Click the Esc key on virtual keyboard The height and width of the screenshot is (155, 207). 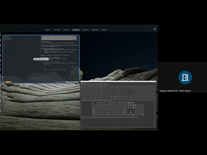pyautogui.click(x=93, y=103)
